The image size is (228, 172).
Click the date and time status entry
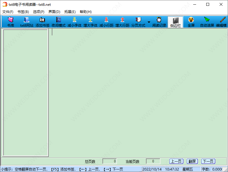pyautogui.click(x=171, y=169)
